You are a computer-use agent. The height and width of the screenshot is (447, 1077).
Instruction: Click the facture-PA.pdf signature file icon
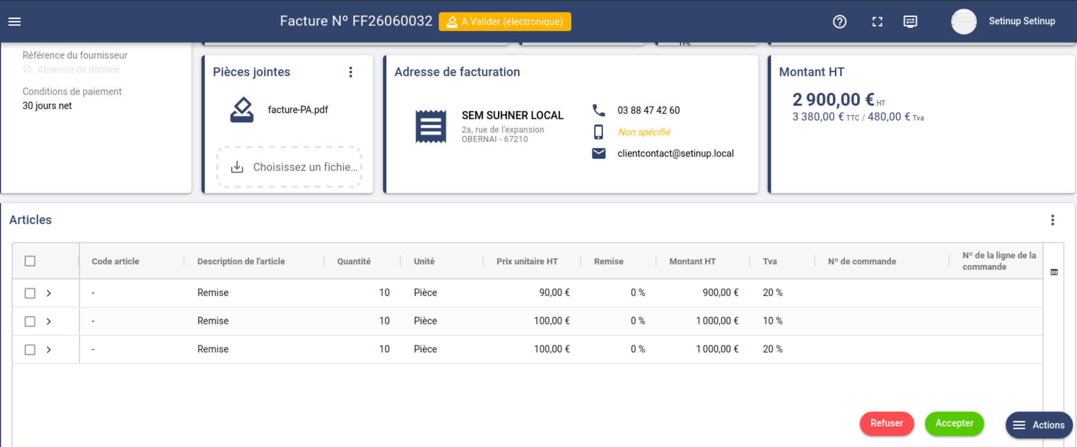(x=242, y=110)
